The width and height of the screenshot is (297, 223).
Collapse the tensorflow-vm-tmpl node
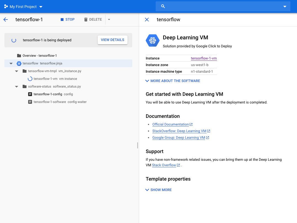coord(17,71)
